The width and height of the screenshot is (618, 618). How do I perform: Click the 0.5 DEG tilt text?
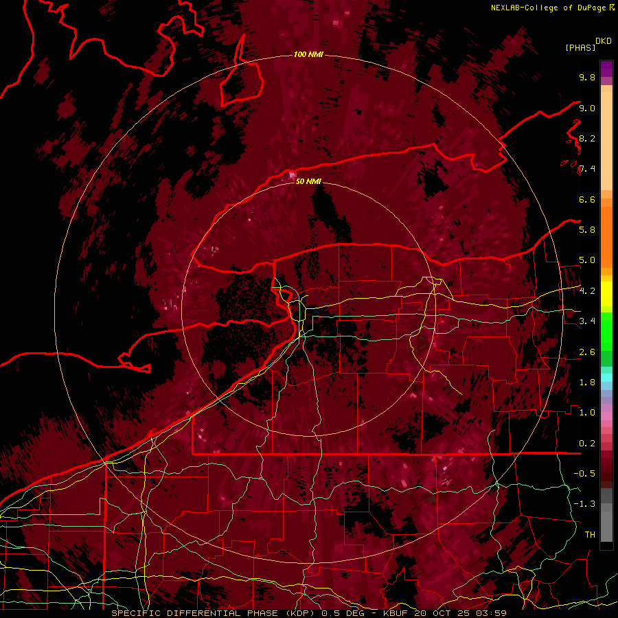pyautogui.click(x=344, y=613)
